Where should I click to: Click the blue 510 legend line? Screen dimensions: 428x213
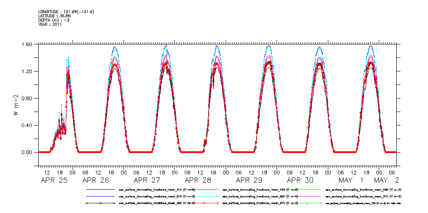click(x=100, y=196)
